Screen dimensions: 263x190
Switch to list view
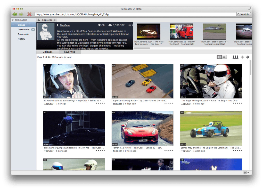pos(224,57)
